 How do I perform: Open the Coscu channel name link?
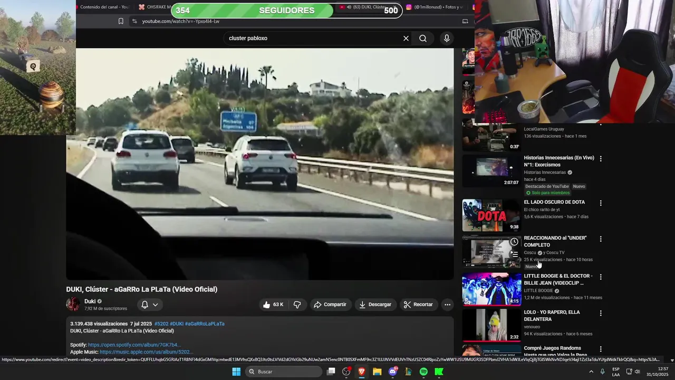tap(530, 253)
